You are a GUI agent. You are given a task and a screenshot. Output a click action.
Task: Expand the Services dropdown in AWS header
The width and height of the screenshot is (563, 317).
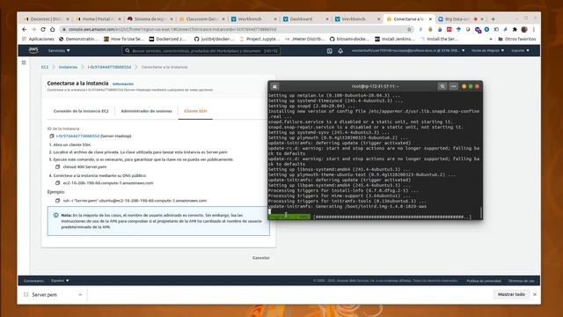pyautogui.click(x=59, y=51)
